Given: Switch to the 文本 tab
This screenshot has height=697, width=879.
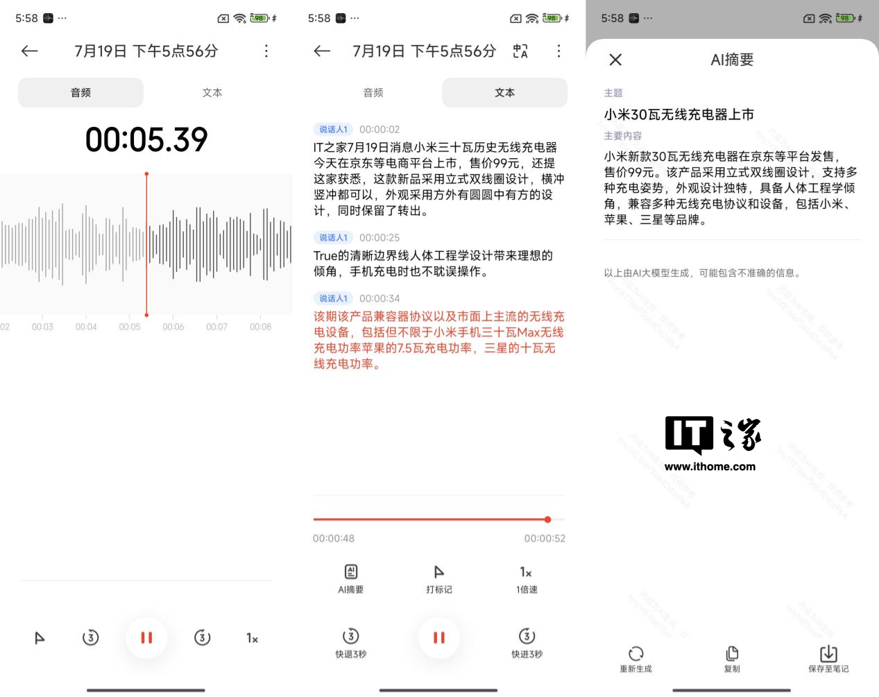Looking at the screenshot, I should tap(504, 92).
